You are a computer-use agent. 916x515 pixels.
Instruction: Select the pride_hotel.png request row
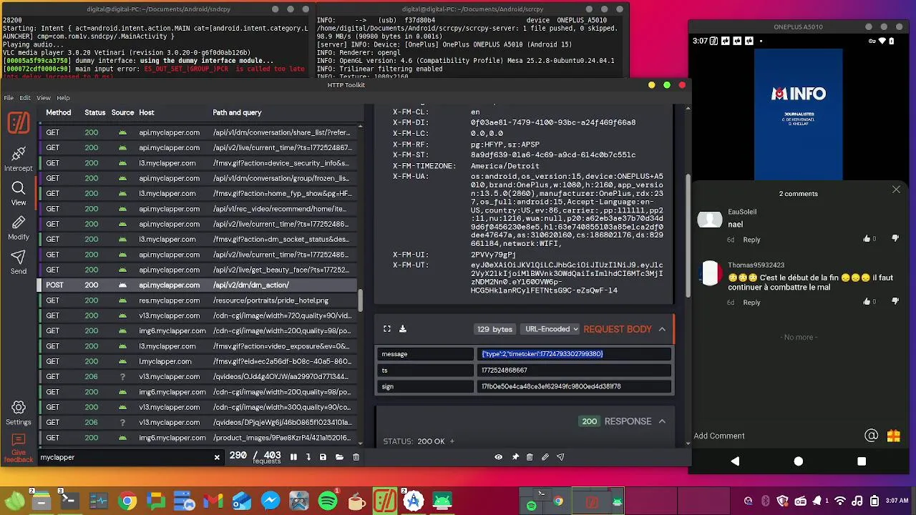(x=198, y=300)
